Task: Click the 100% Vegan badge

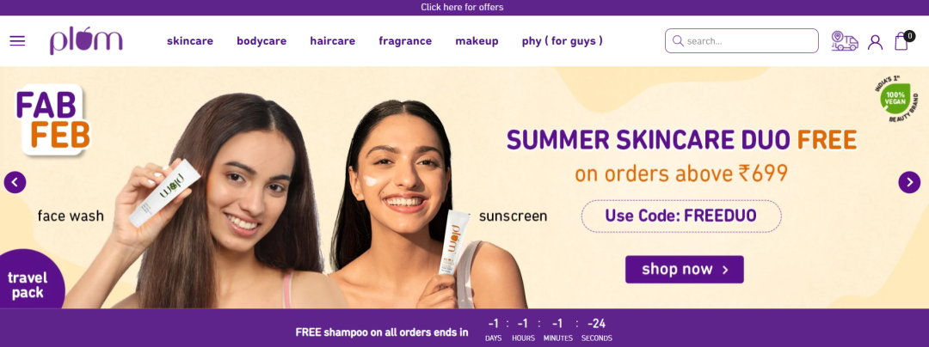Action: (895, 100)
